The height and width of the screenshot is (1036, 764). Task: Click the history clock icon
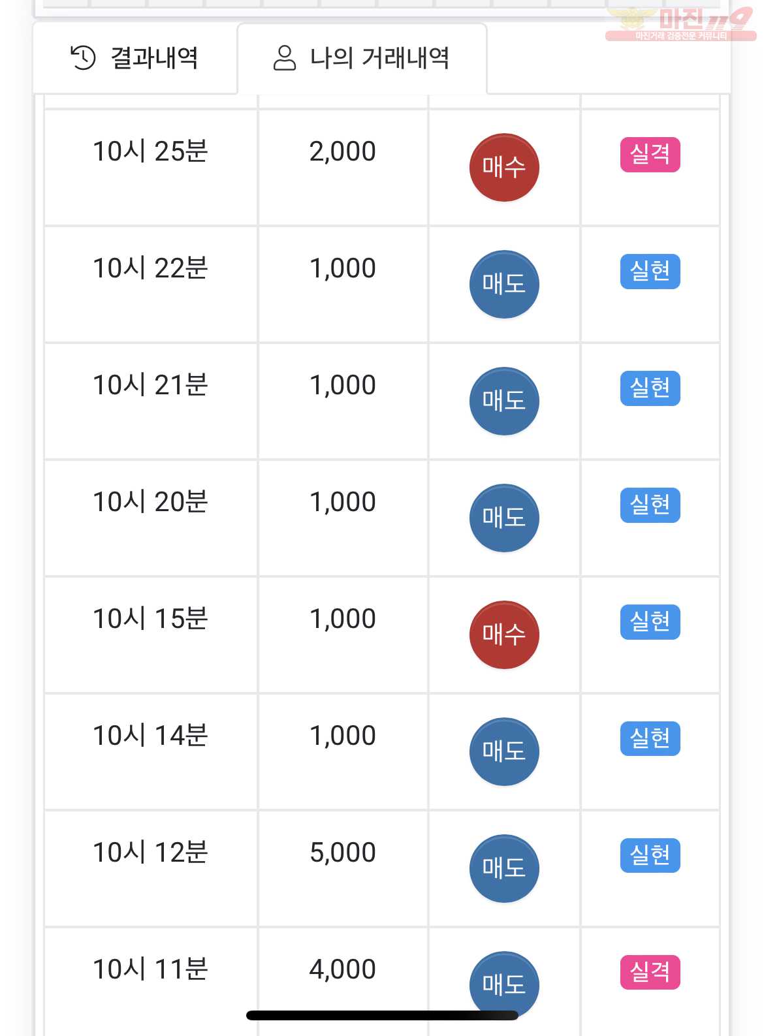[x=83, y=57]
